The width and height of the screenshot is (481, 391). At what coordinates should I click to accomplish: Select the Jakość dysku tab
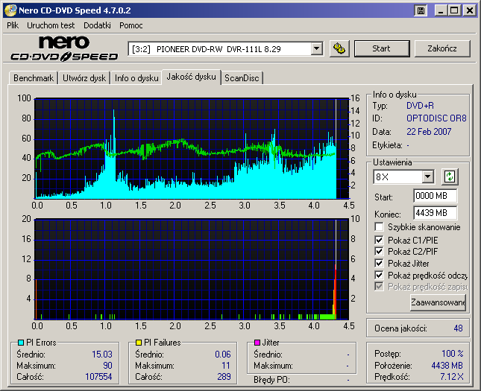(192, 77)
